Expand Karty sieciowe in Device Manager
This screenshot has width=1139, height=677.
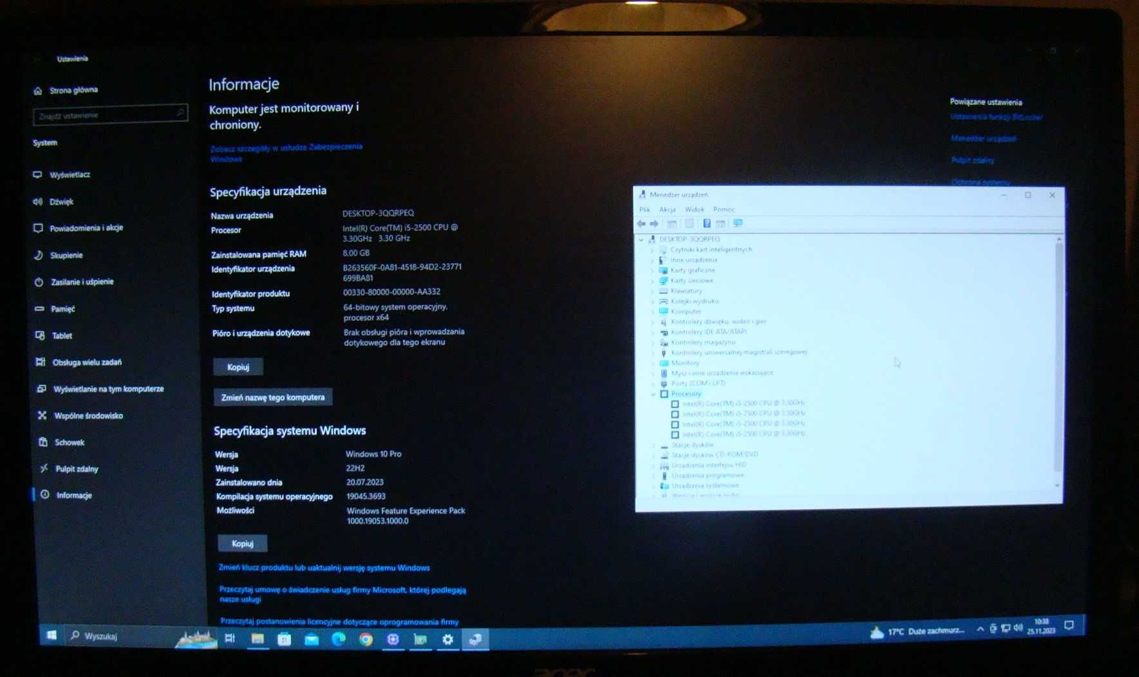[x=652, y=281]
